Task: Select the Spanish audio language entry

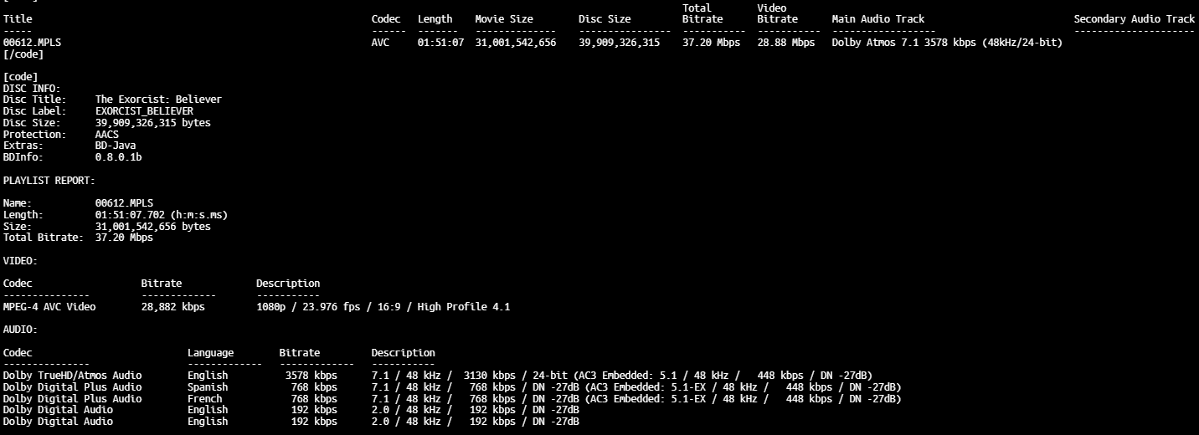Action: [x=208, y=387]
